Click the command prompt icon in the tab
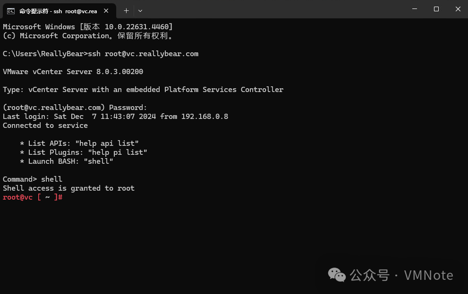 point(11,11)
